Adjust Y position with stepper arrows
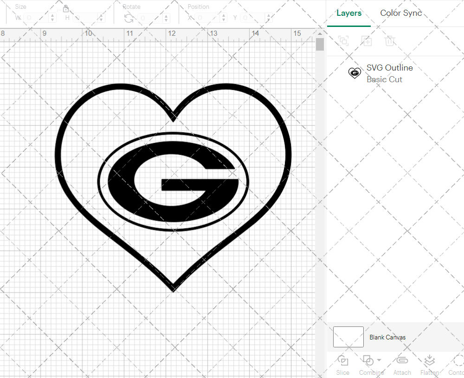 269,18
